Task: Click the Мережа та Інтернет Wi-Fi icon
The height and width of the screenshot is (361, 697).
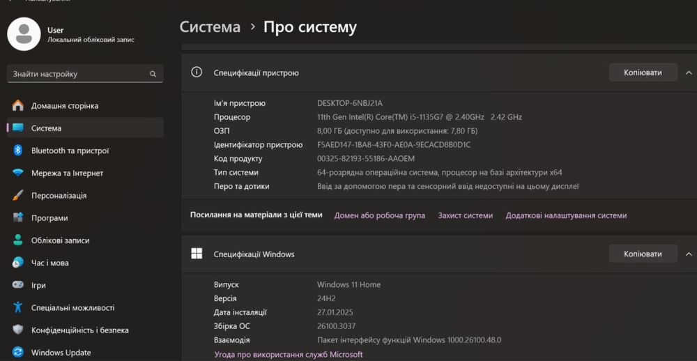Action: 18,173
